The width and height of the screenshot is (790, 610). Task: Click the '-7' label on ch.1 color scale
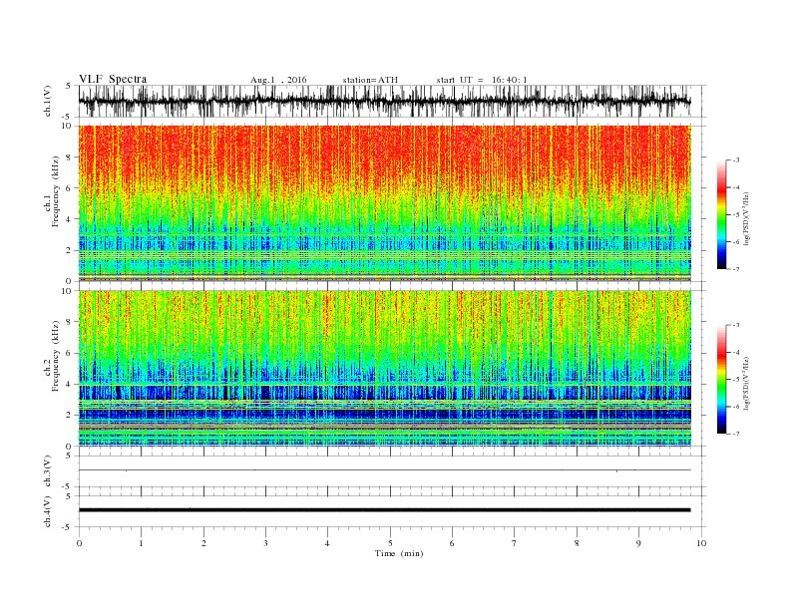736,269
